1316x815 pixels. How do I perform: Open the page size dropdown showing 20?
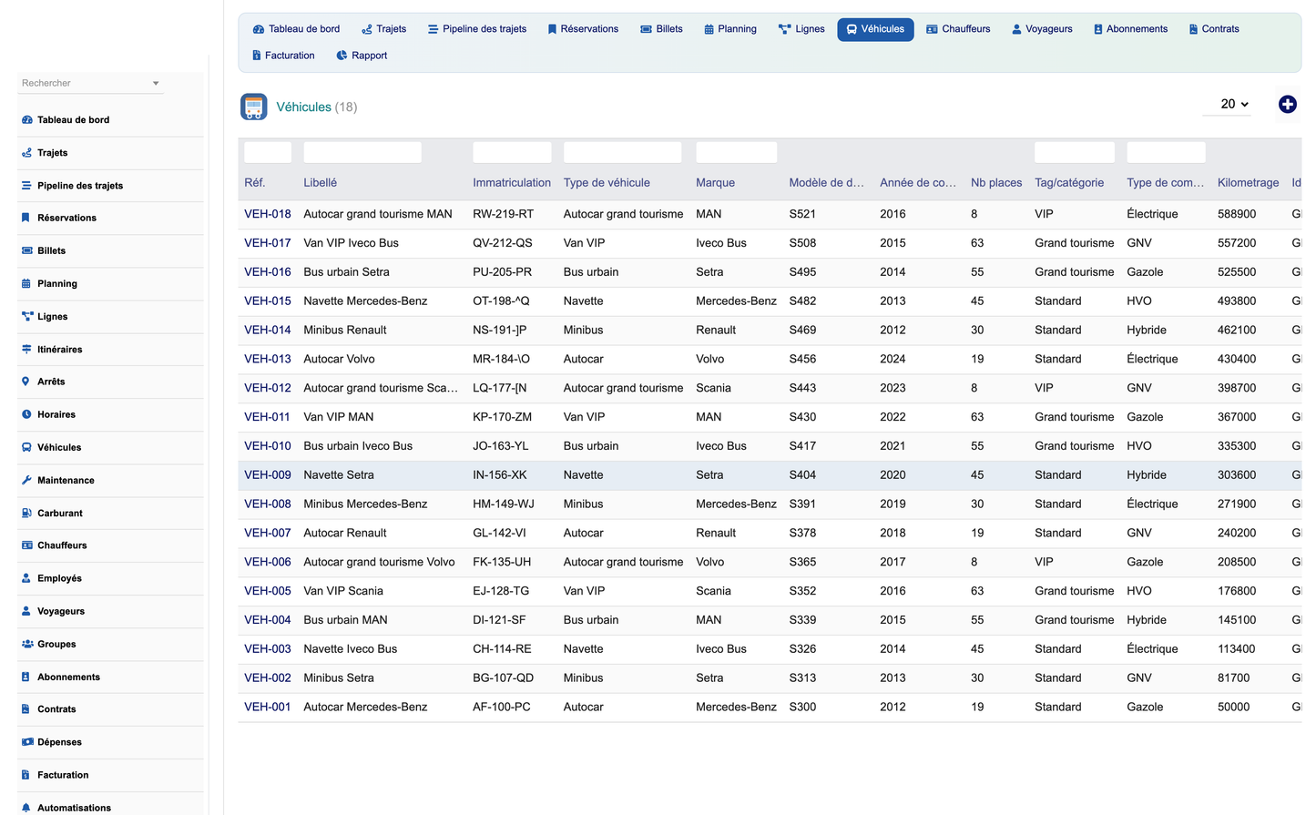pos(1233,105)
